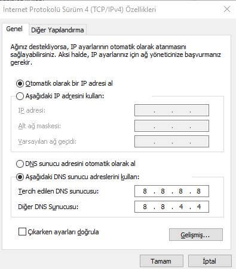Switch to the Genel tab
The width and height of the screenshot is (236, 269).
14,29
